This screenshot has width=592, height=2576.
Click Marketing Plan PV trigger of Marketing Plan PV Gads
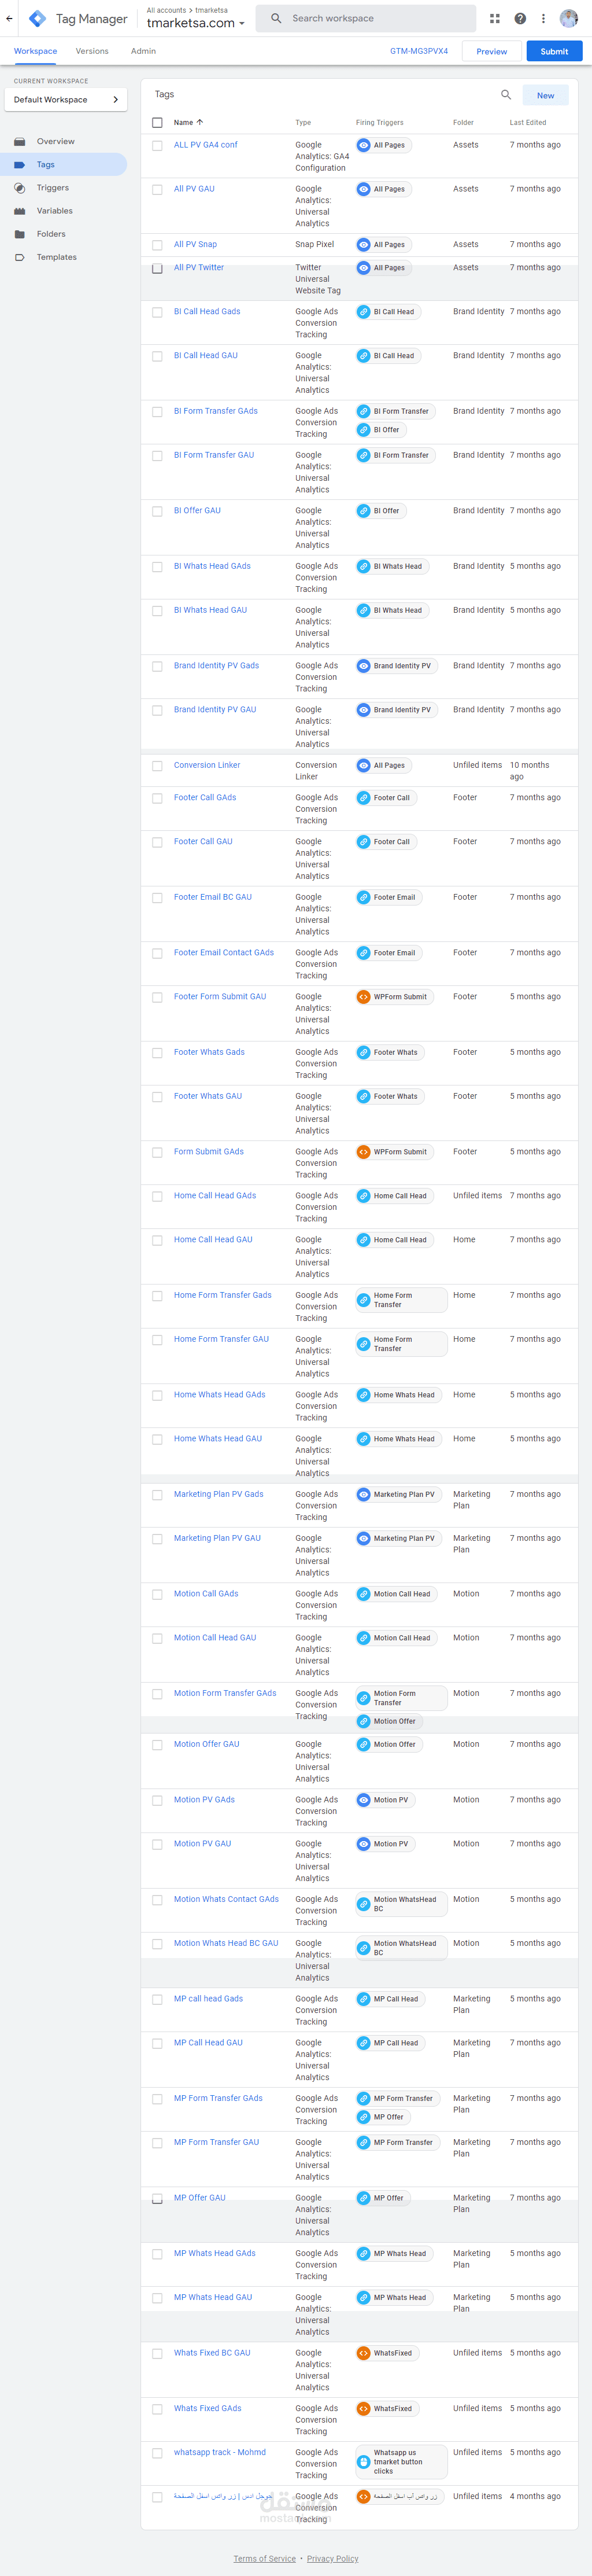coord(398,1494)
